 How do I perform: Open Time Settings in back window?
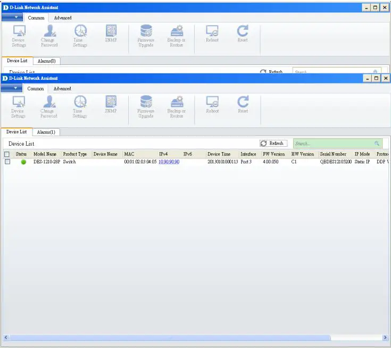pyautogui.click(x=80, y=36)
